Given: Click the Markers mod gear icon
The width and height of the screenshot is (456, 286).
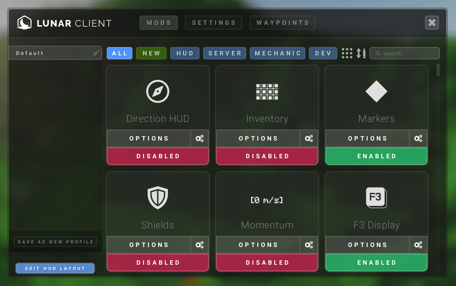Looking at the screenshot, I should 418,138.
